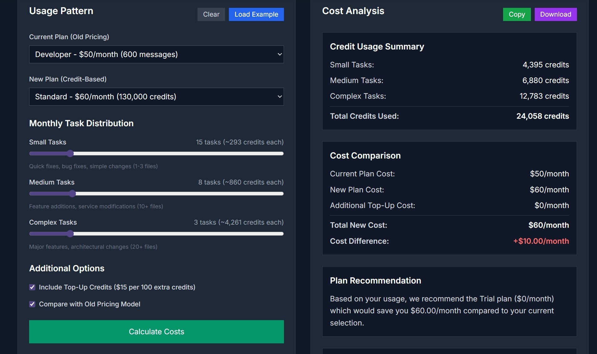597x354 pixels.
Task: Click the chevron arrow on Standard plan select
Action: click(x=280, y=97)
